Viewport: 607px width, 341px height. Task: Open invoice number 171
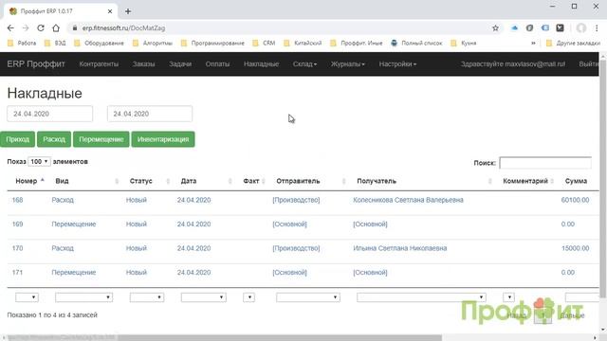click(17, 273)
